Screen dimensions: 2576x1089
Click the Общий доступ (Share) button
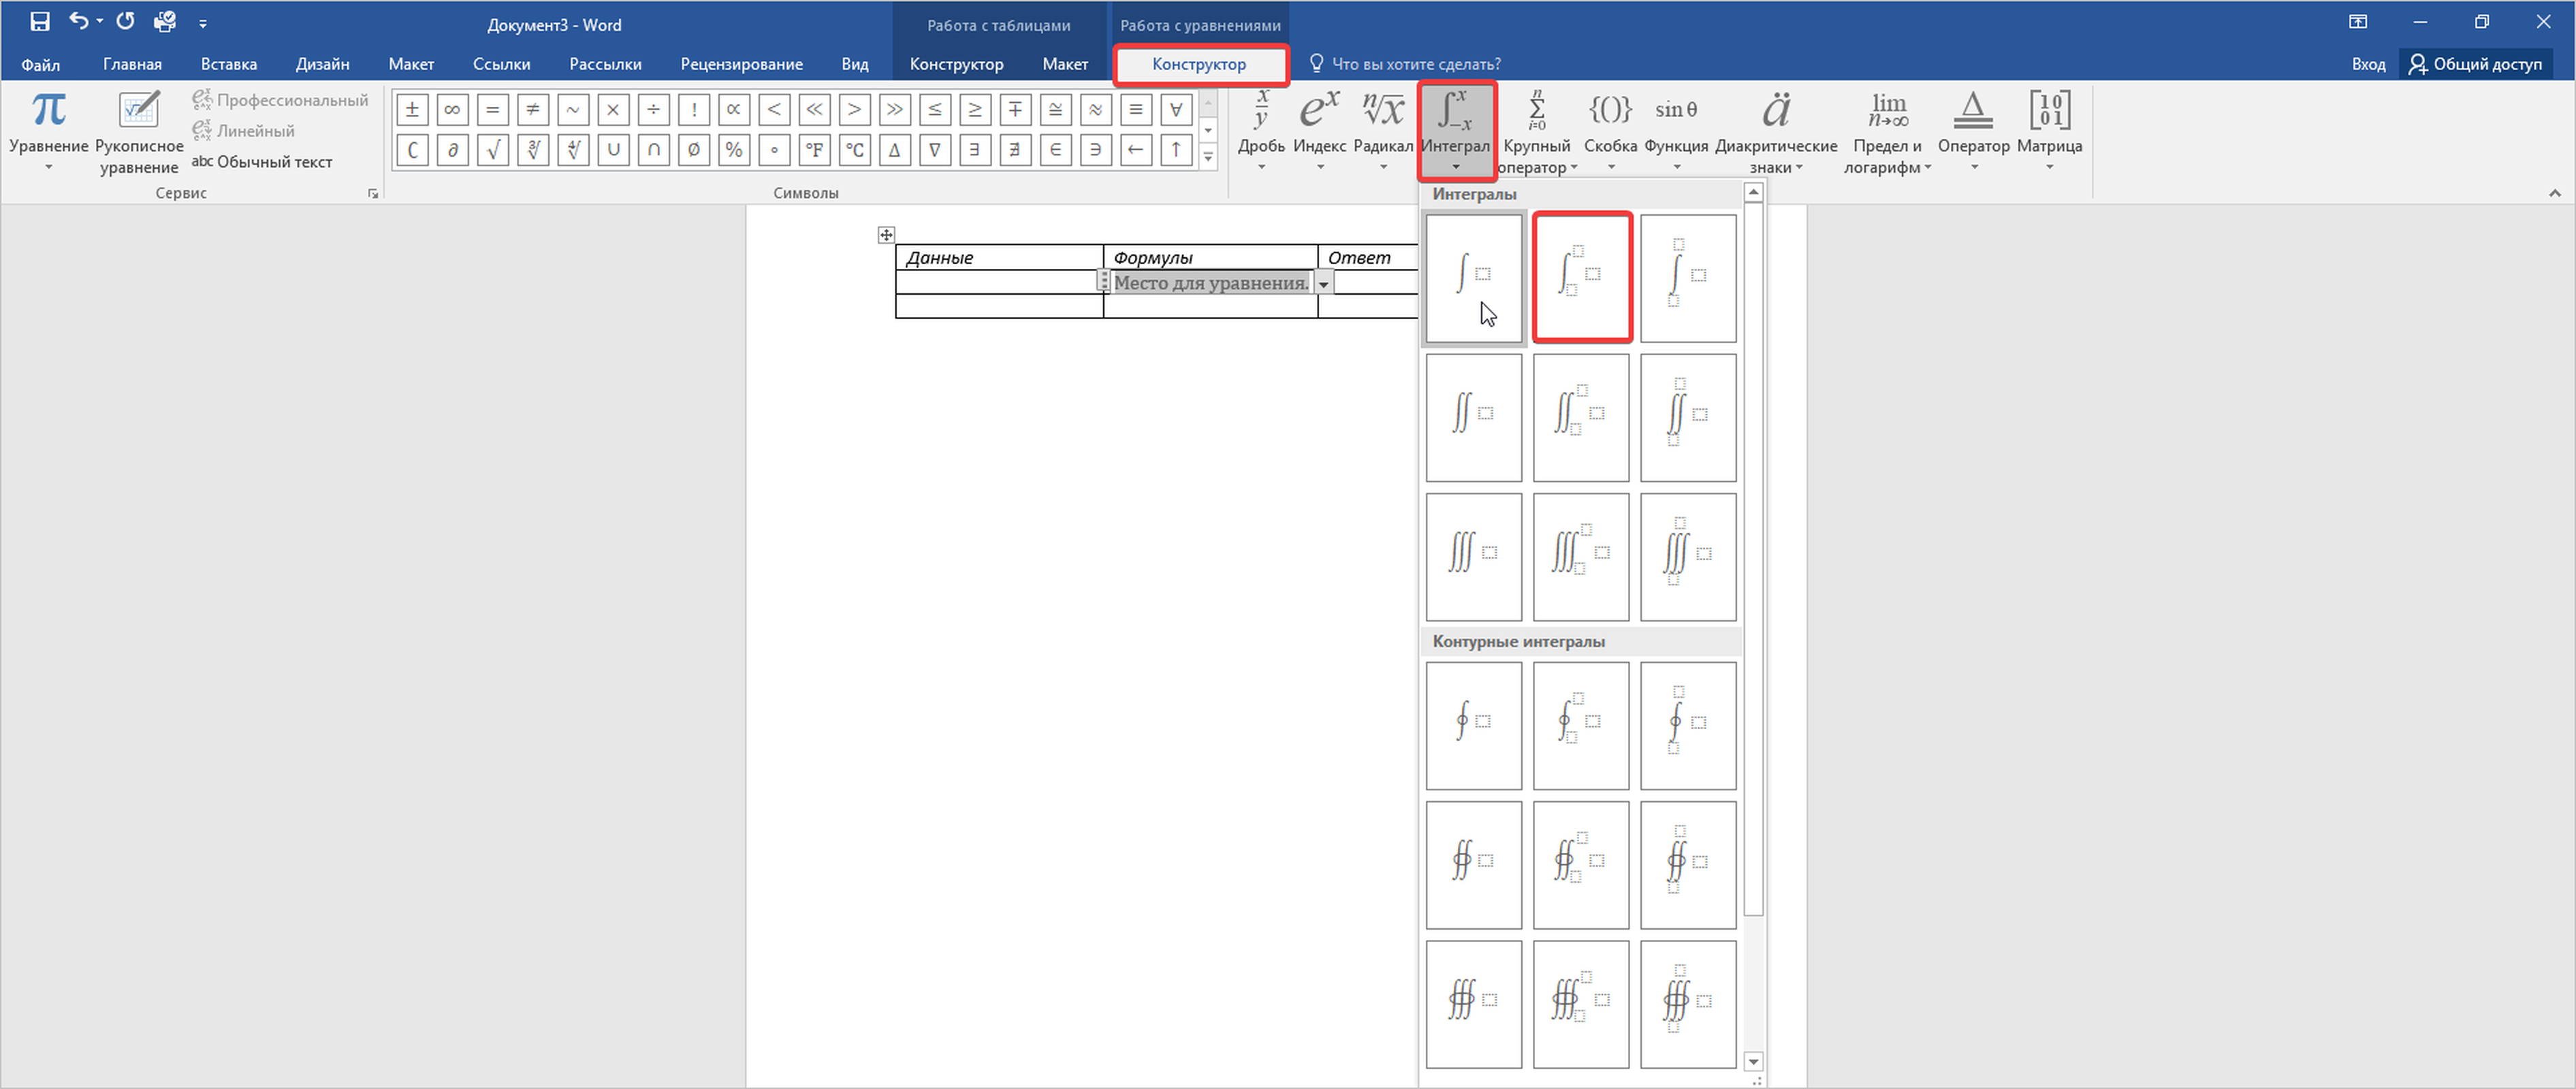[x=2475, y=64]
